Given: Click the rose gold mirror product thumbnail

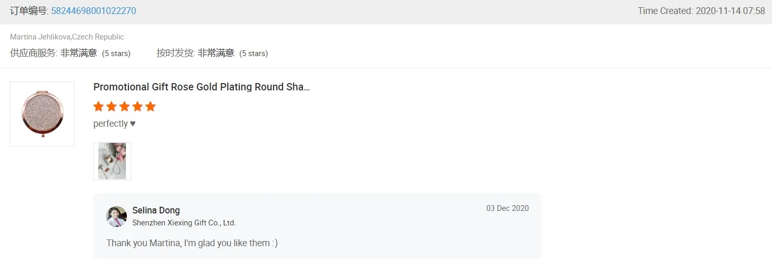Looking at the screenshot, I should tap(42, 114).
